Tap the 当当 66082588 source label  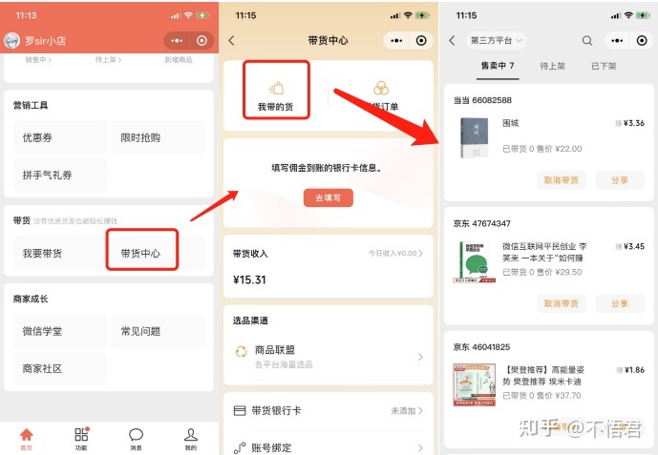click(482, 100)
